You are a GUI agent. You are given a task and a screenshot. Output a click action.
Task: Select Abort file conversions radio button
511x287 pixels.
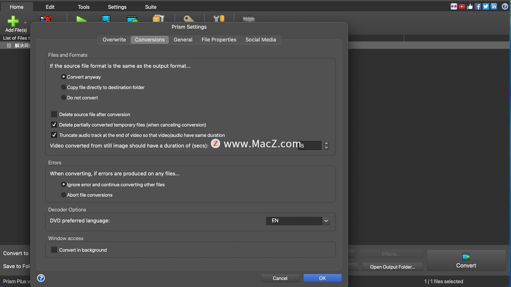point(64,195)
